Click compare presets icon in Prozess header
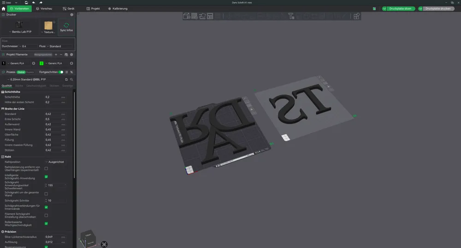Screen dimensions: 461x248 pos(71,72)
